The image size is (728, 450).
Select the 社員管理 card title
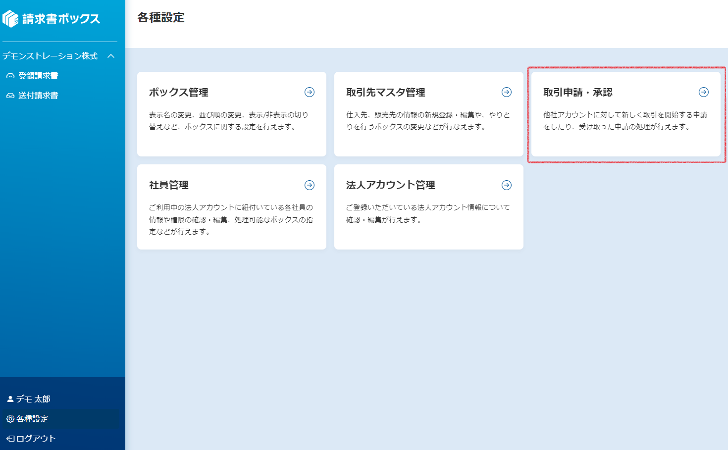click(x=169, y=185)
